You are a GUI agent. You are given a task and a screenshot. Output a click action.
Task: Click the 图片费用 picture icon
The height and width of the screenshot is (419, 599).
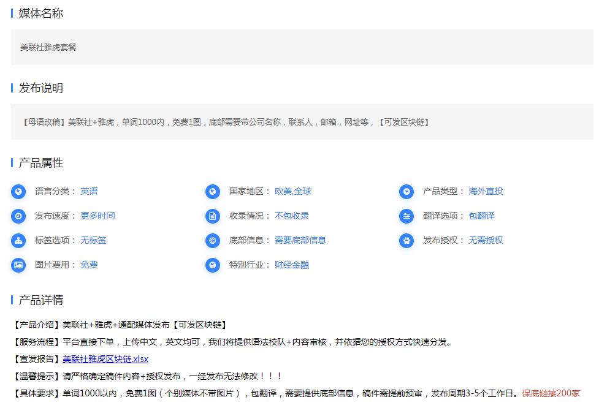click(18, 265)
